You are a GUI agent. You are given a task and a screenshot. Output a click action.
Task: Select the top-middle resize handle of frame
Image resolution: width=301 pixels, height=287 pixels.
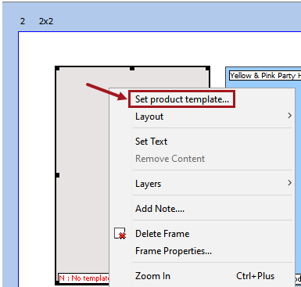(132, 69)
